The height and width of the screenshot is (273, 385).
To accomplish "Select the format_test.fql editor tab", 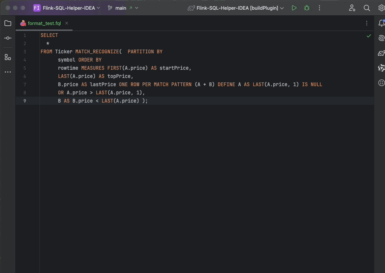I will coord(44,23).
